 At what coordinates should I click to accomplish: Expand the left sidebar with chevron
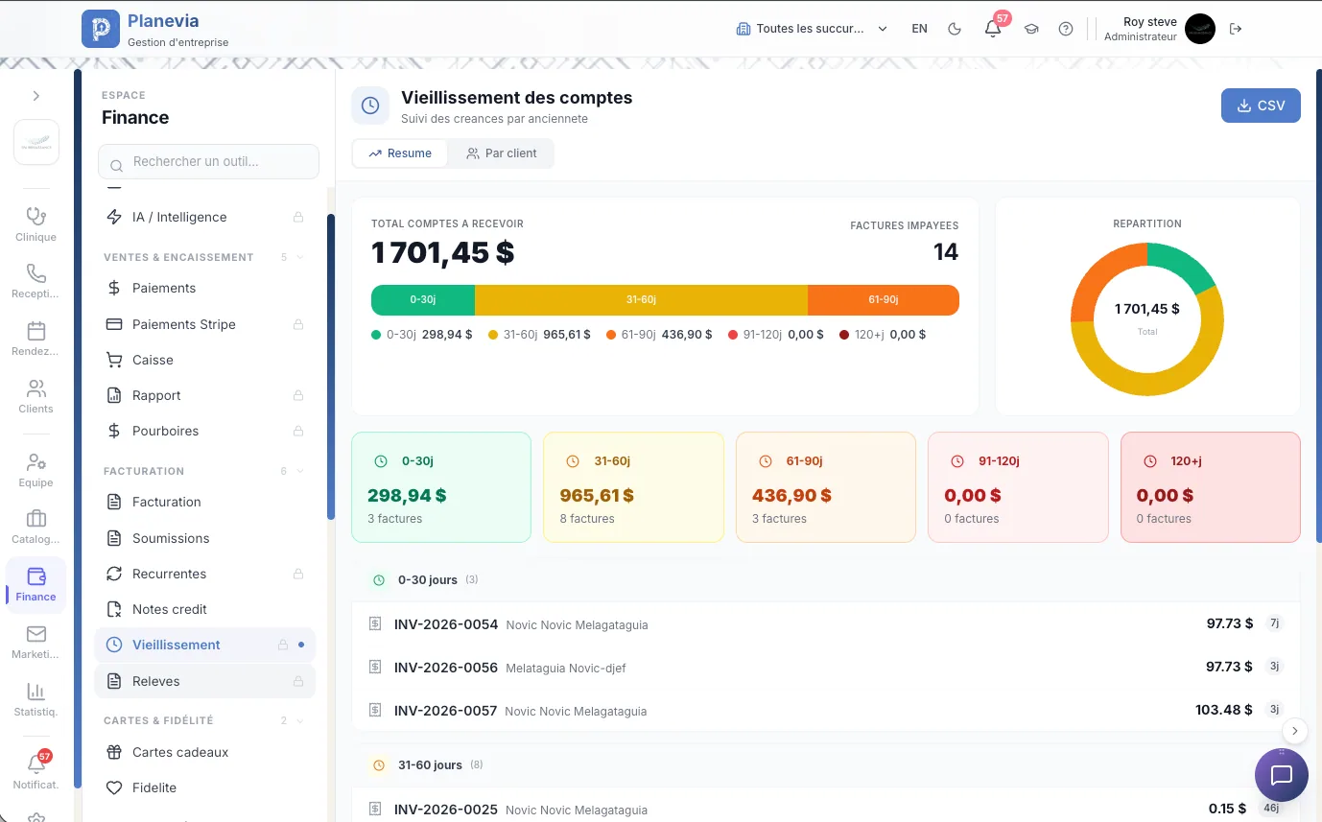coord(36,96)
